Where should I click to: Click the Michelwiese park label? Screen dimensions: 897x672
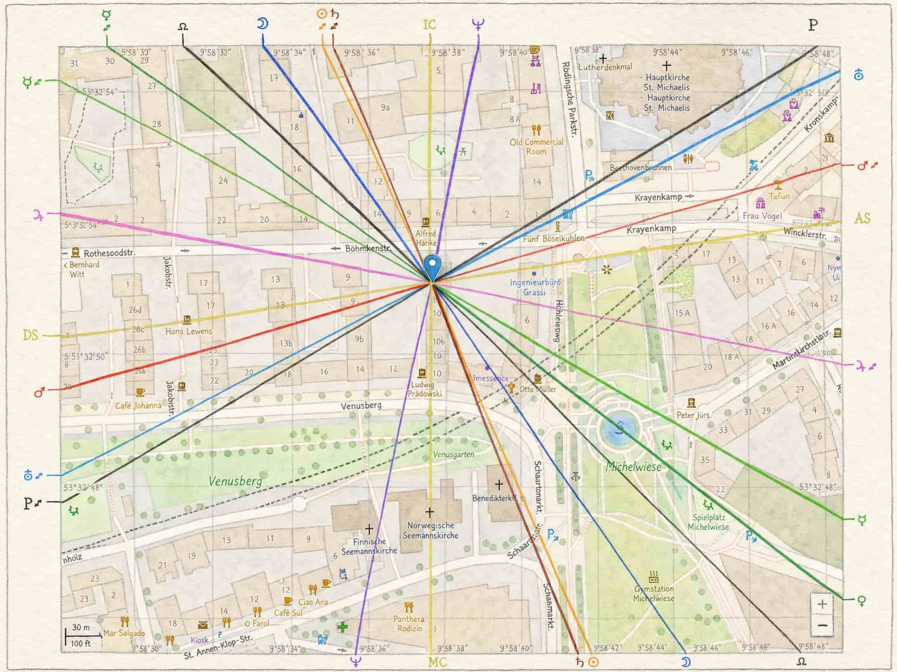(634, 467)
